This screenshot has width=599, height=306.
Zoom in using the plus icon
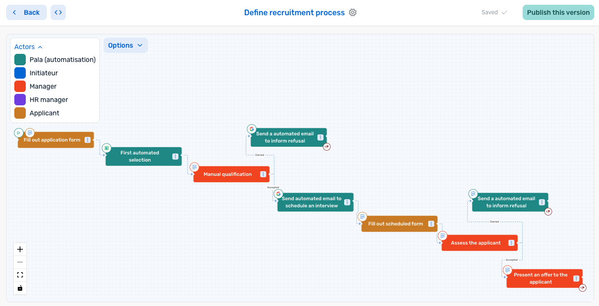[20, 249]
